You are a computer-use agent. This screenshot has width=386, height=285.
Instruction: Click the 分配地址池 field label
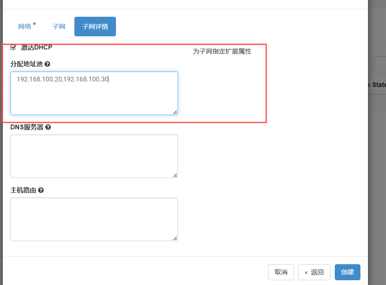coord(26,64)
